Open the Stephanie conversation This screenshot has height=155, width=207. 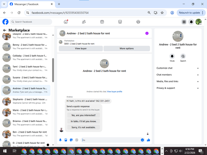point(26,101)
